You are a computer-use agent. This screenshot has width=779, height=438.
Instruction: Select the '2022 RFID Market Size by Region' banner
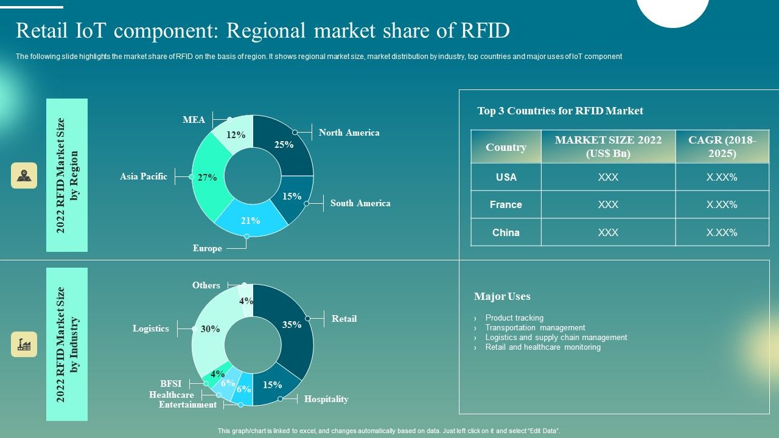point(67,175)
